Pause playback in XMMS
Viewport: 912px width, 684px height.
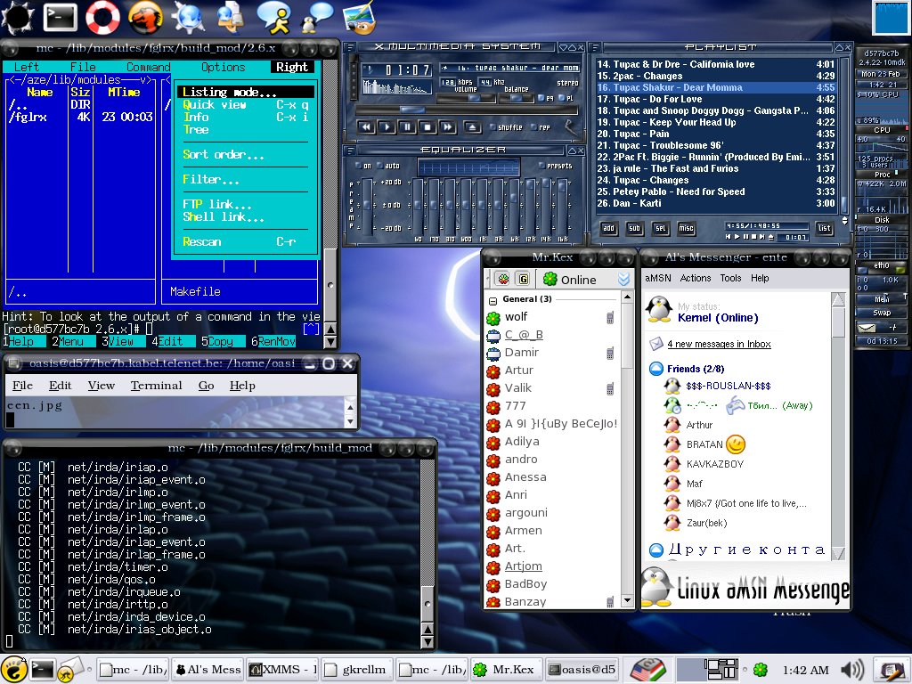click(x=407, y=126)
